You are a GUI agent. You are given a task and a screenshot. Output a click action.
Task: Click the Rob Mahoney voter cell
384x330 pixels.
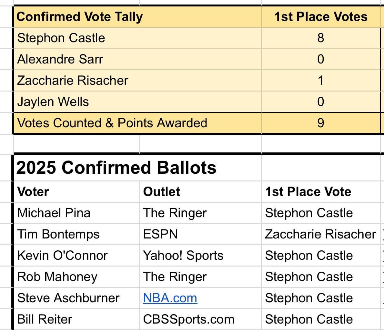(x=57, y=277)
